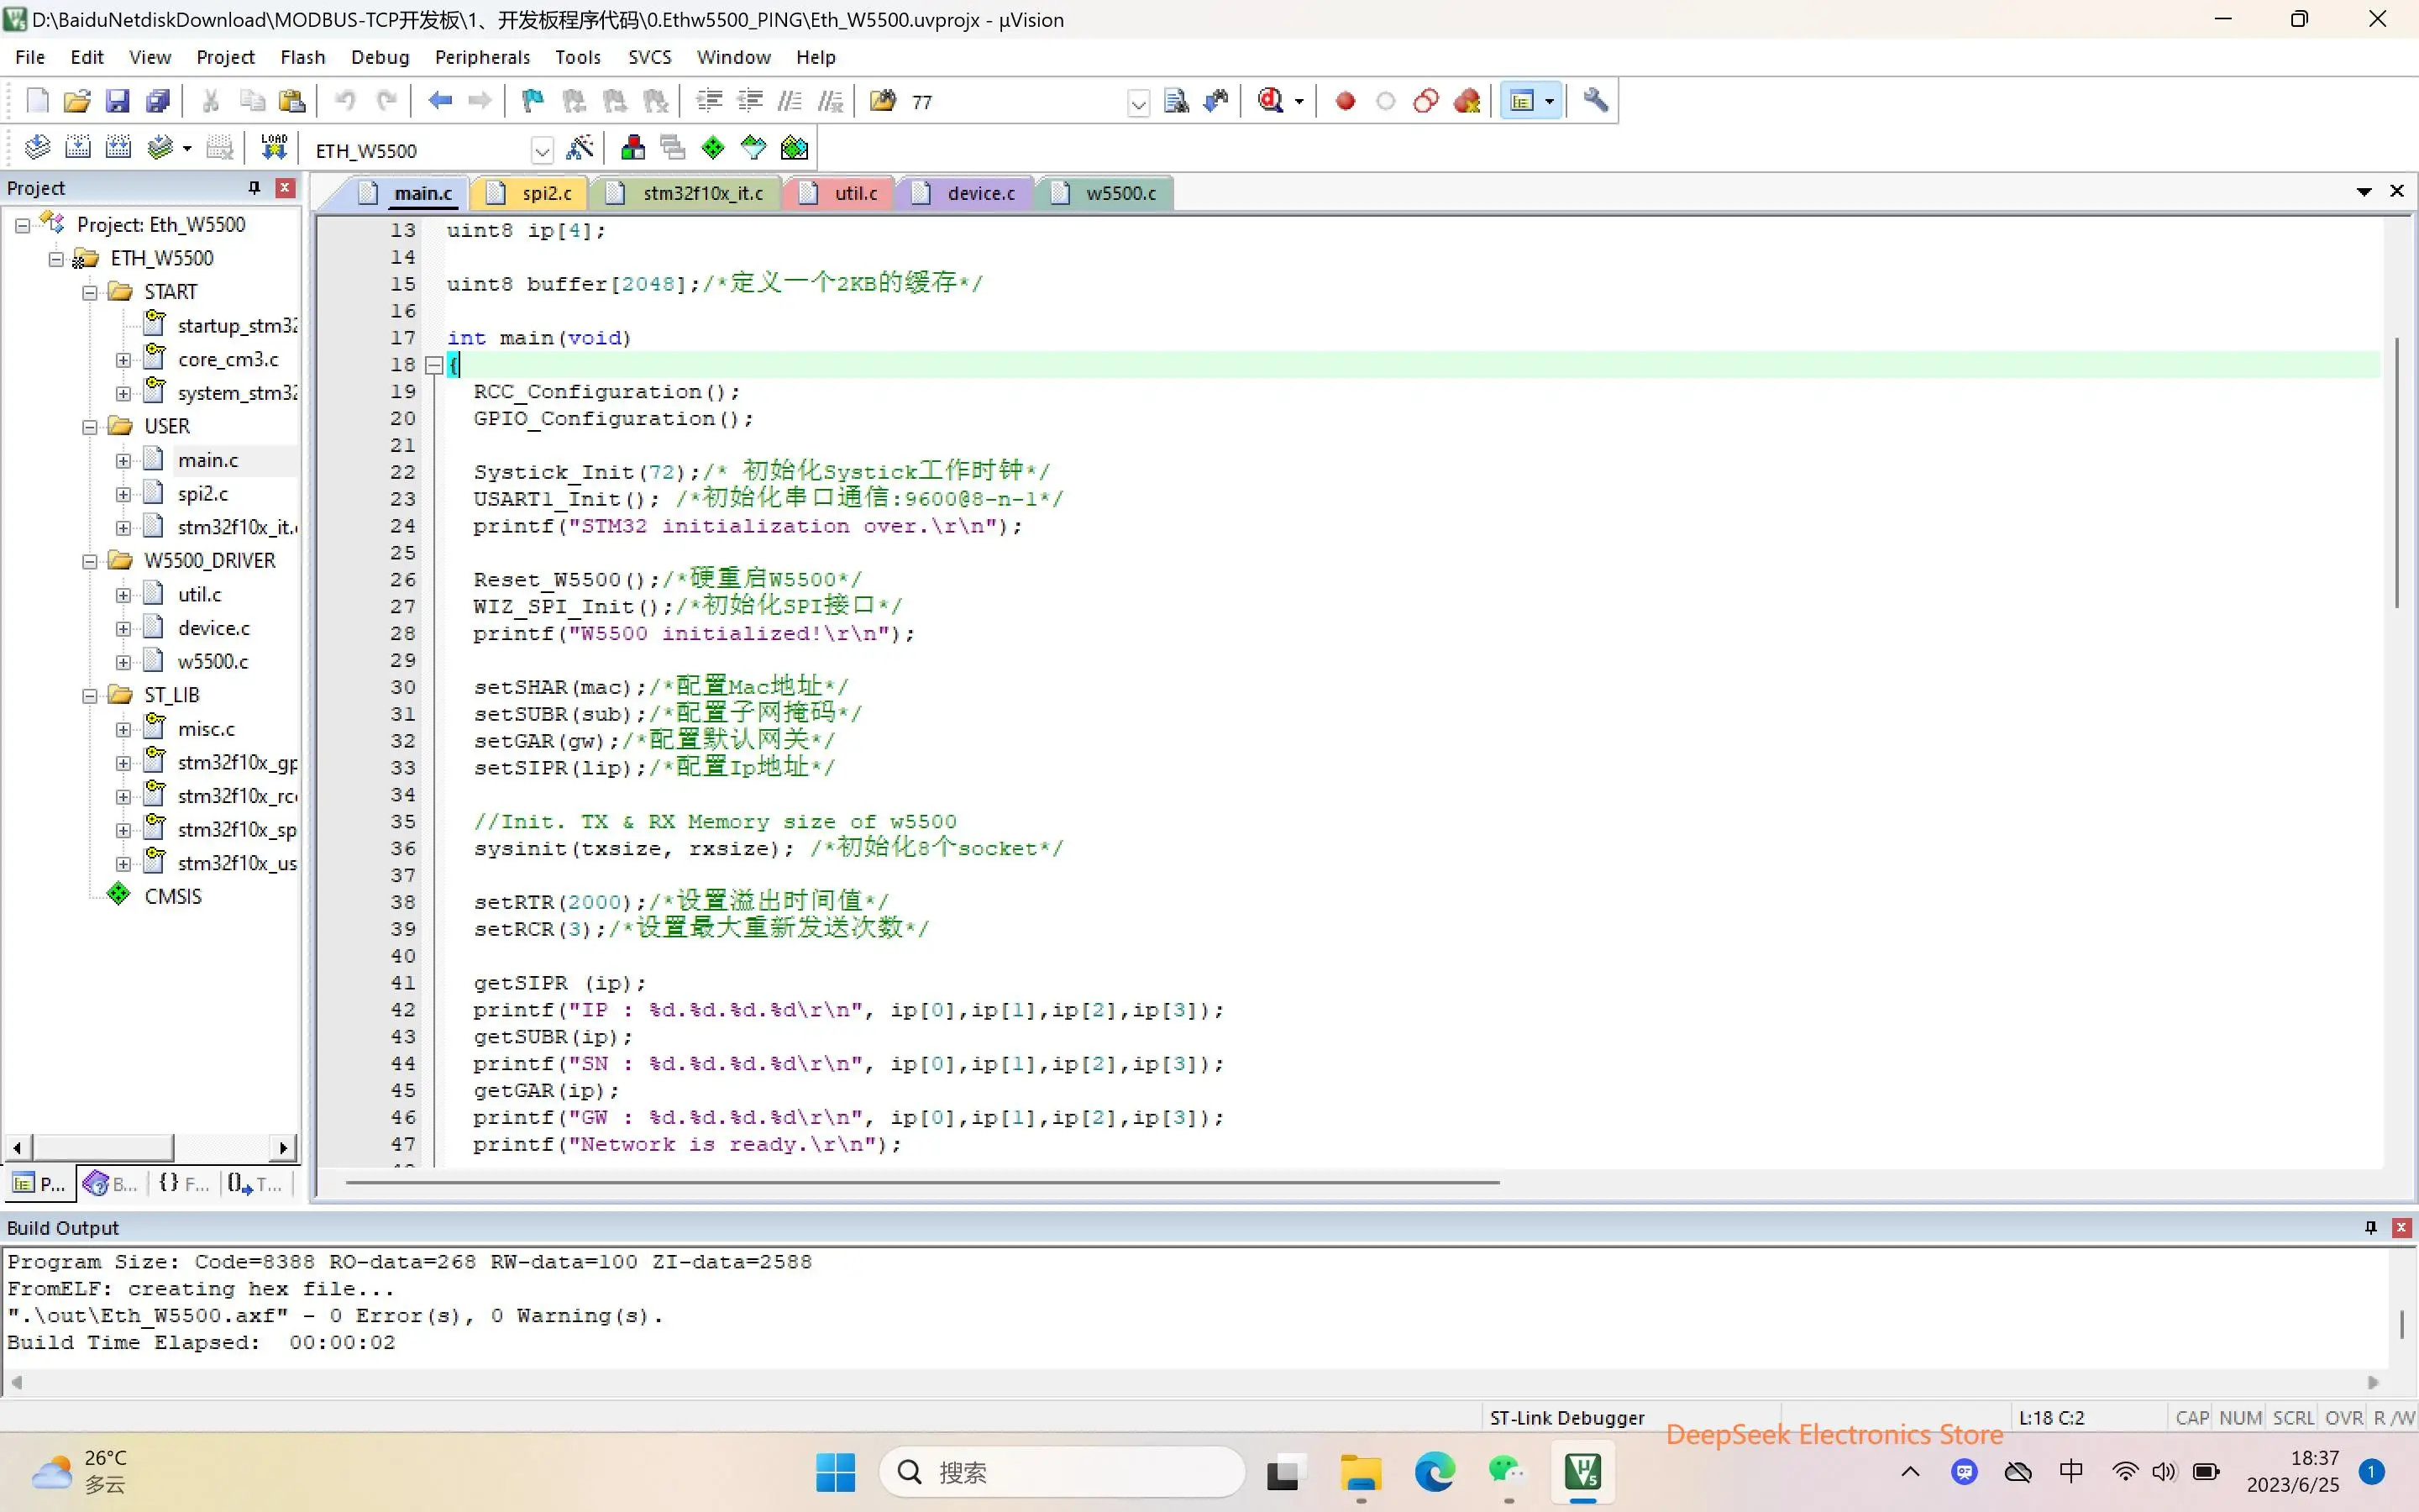2419x1512 pixels.
Task: Open the File menu
Action: click(x=30, y=57)
